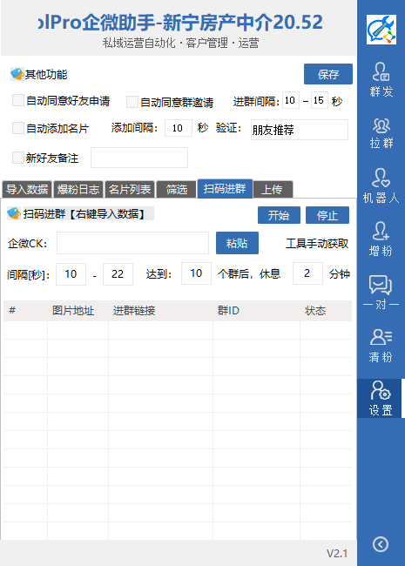Open the 拉群 group-pull sidebar icon
The width and height of the screenshot is (405, 566).
coord(381,133)
